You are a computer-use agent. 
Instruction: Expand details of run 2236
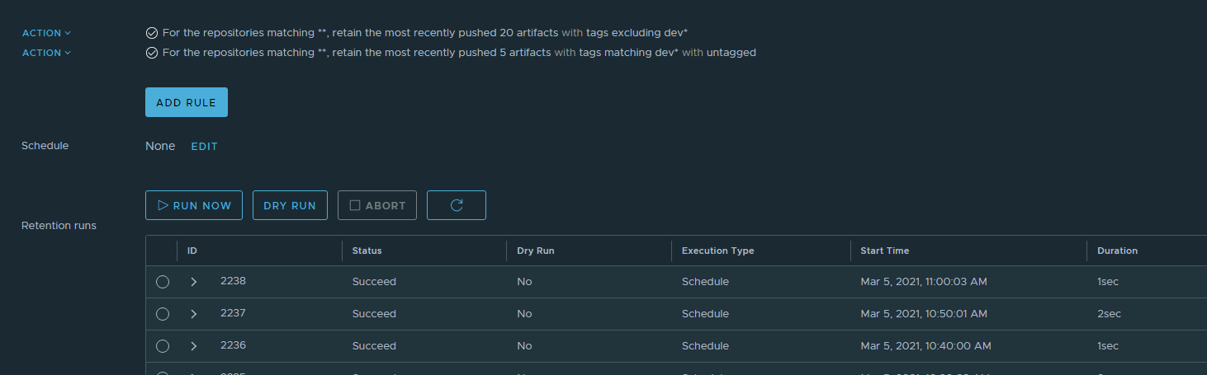point(194,346)
